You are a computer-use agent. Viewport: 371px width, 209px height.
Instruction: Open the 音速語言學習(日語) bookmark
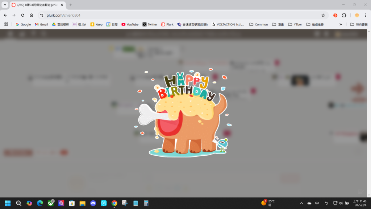click(192, 24)
